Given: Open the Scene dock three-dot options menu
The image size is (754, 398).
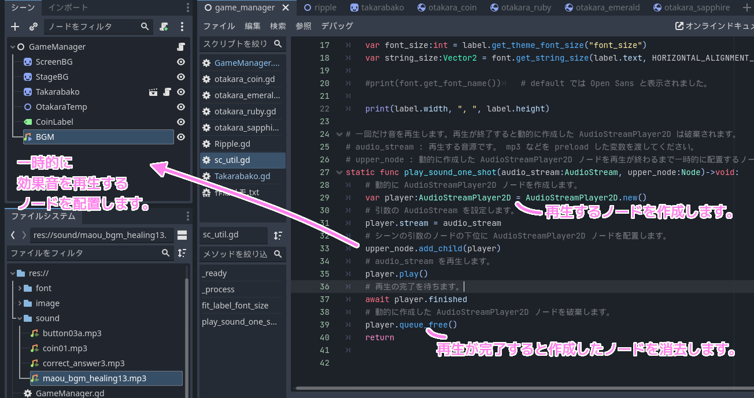Looking at the screenshot, I should (187, 7).
